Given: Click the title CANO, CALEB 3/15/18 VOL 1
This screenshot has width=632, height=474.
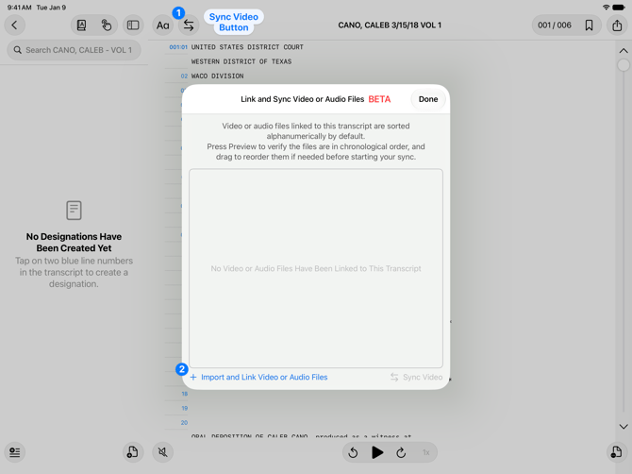Looking at the screenshot, I should point(390,25).
